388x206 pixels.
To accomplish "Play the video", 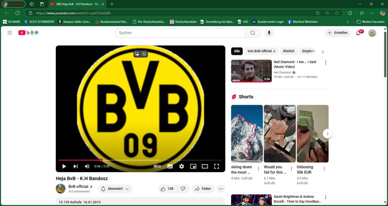I will (x=64, y=166).
